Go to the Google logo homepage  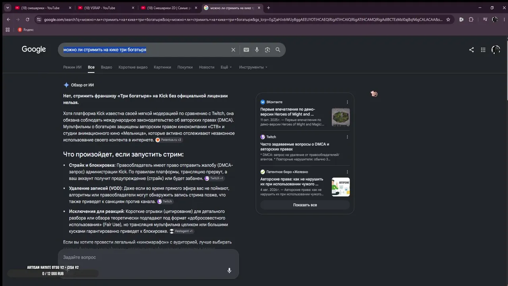tap(34, 49)
